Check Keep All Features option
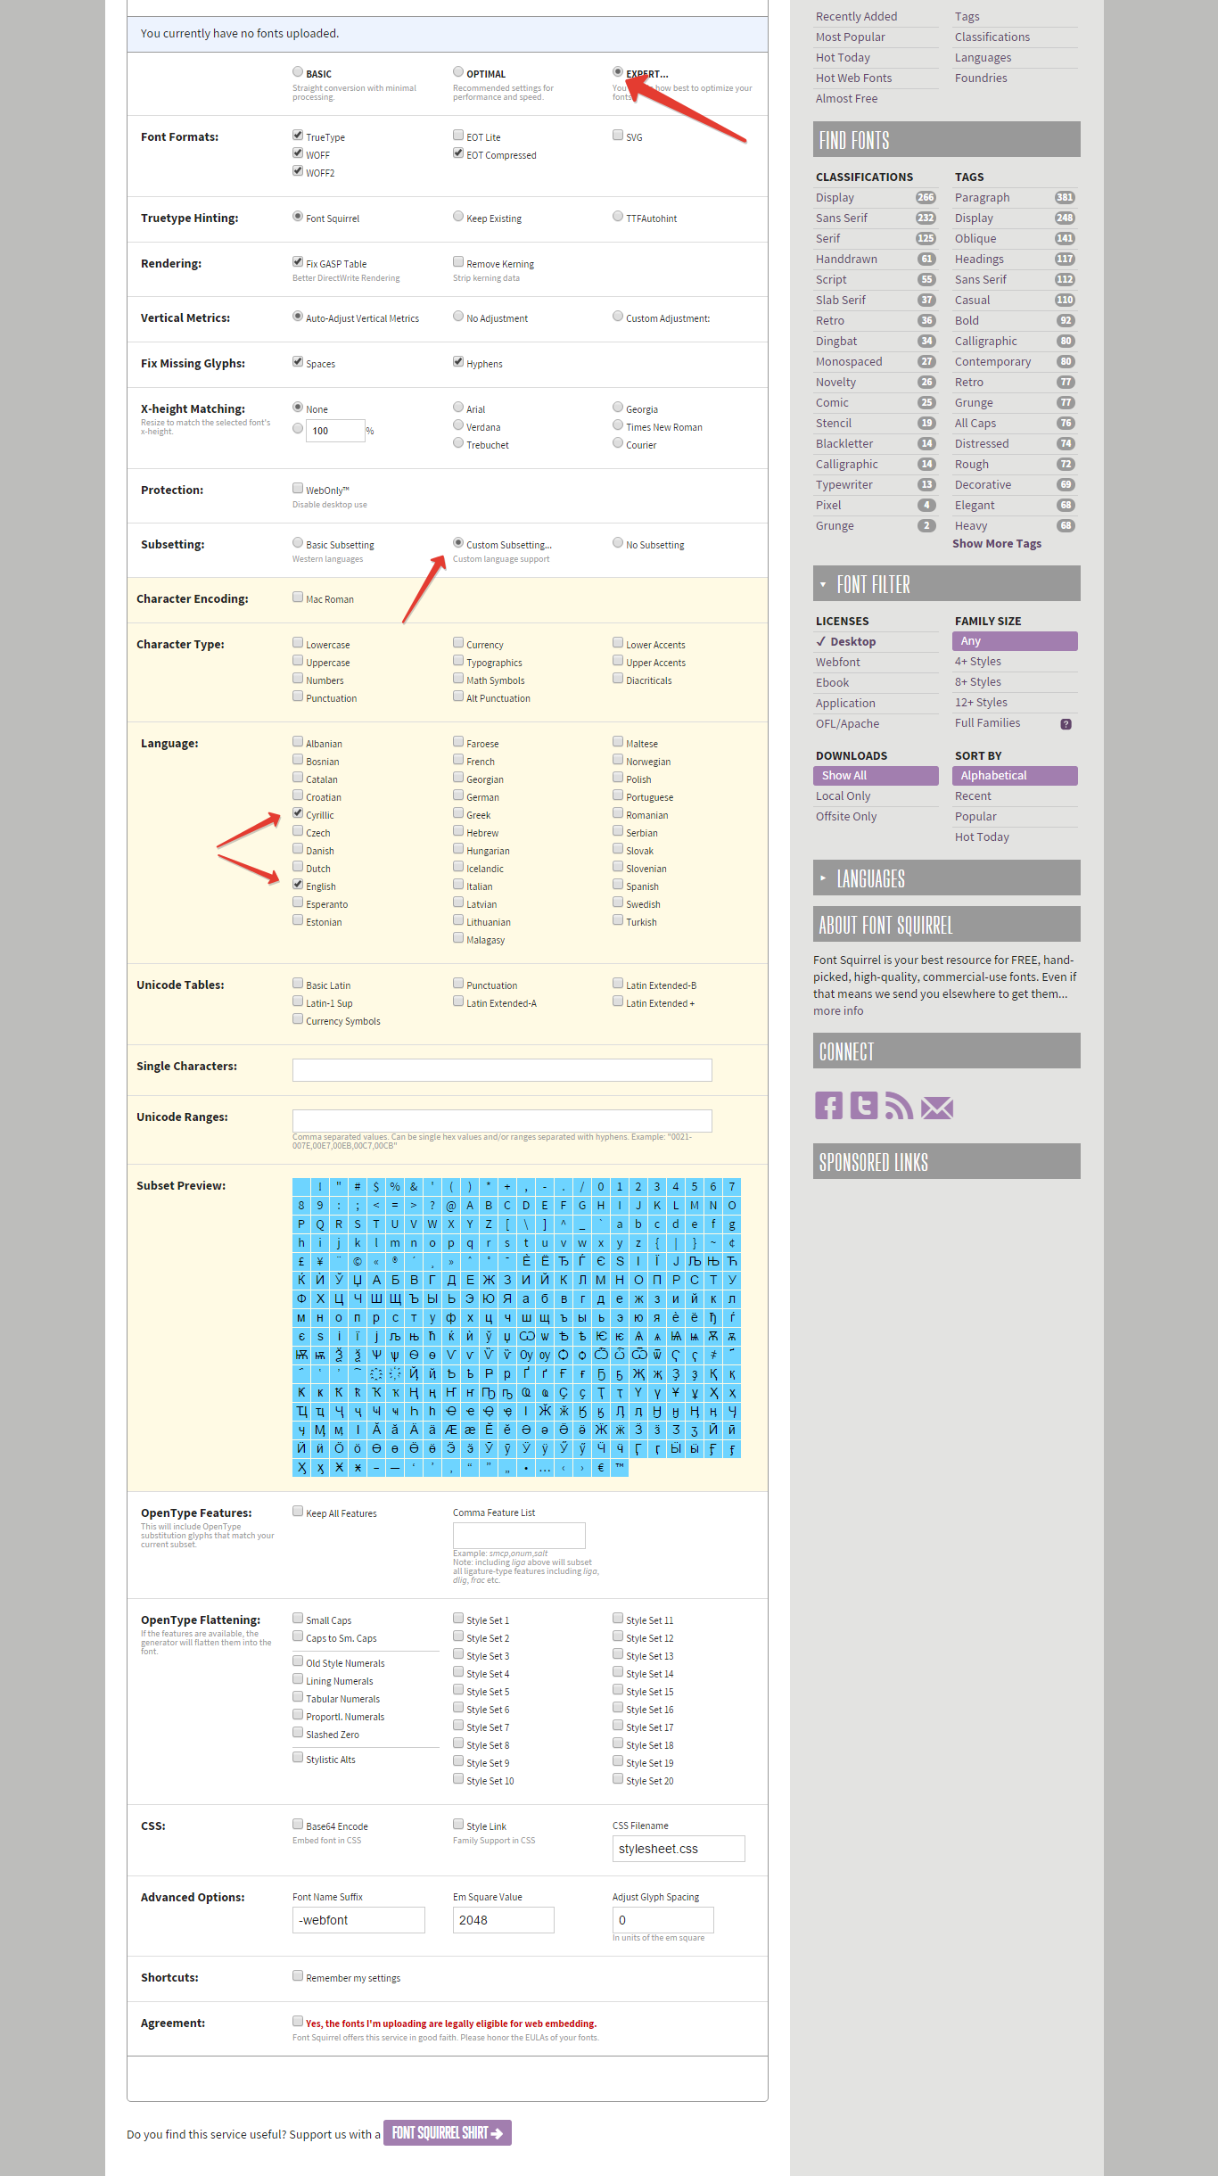 (x=298, y=1511)
